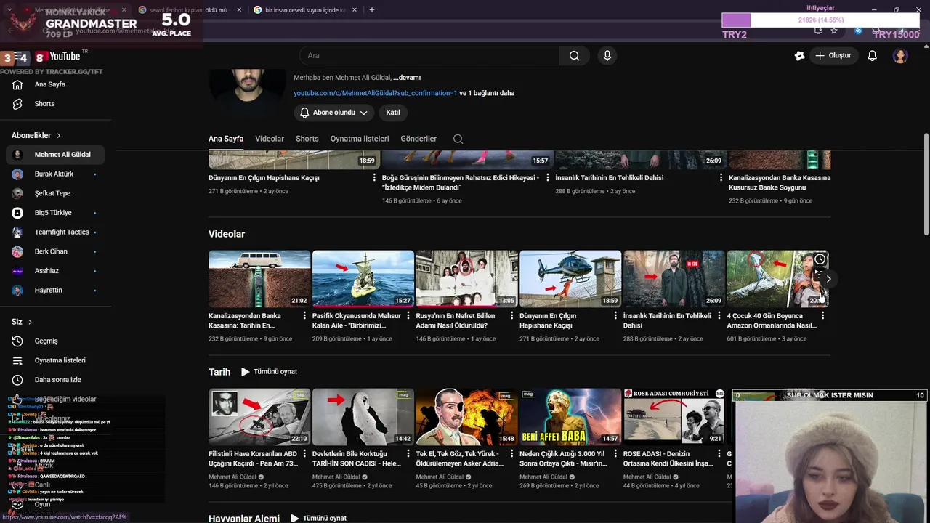Open options for Kanalizasyondan Banka Kasasına video
The height and width of the screenshot is (523, 930).
[x=305, y=316]
